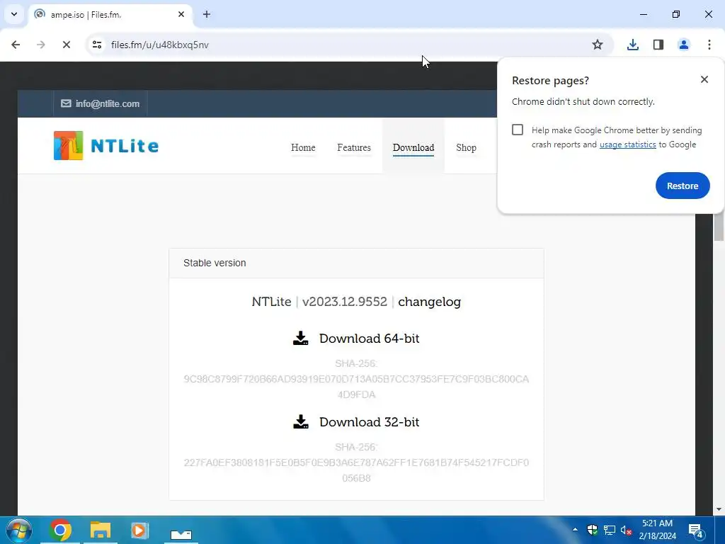Toggle the Chrome side panel icon
The width and height of the screenshot is (725, 544).
pyautogui.click(x=658, y=45)
